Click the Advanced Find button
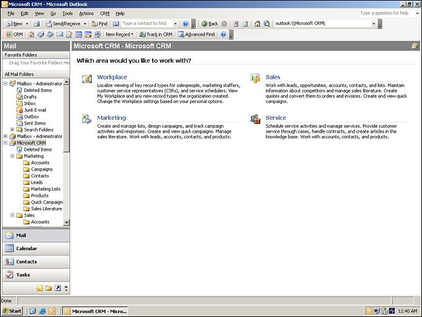The height and width of the screenshot is (317, 422). click(196, 34)
